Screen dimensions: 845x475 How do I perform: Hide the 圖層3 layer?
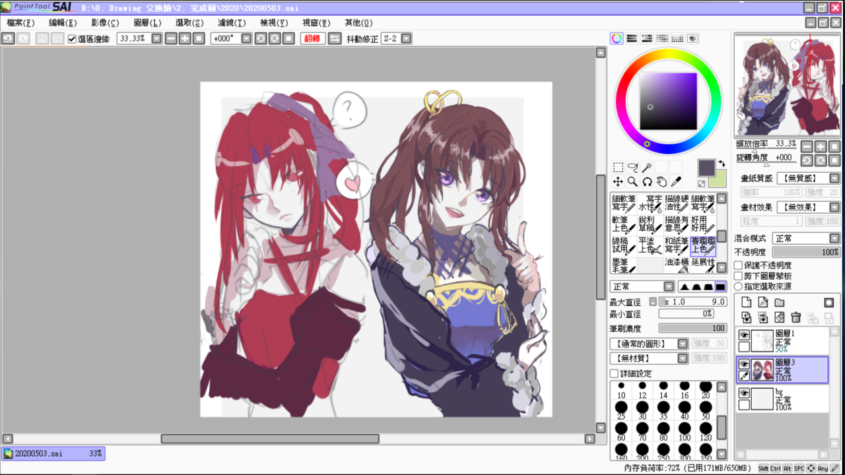pyautogui.click(x=744, y=364)
